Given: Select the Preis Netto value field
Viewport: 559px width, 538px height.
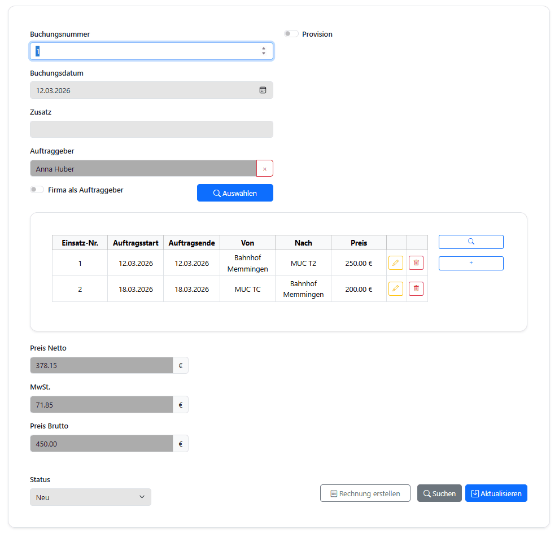Looking at the screenshot, I should pyautogui.click(x=102, y=365).
